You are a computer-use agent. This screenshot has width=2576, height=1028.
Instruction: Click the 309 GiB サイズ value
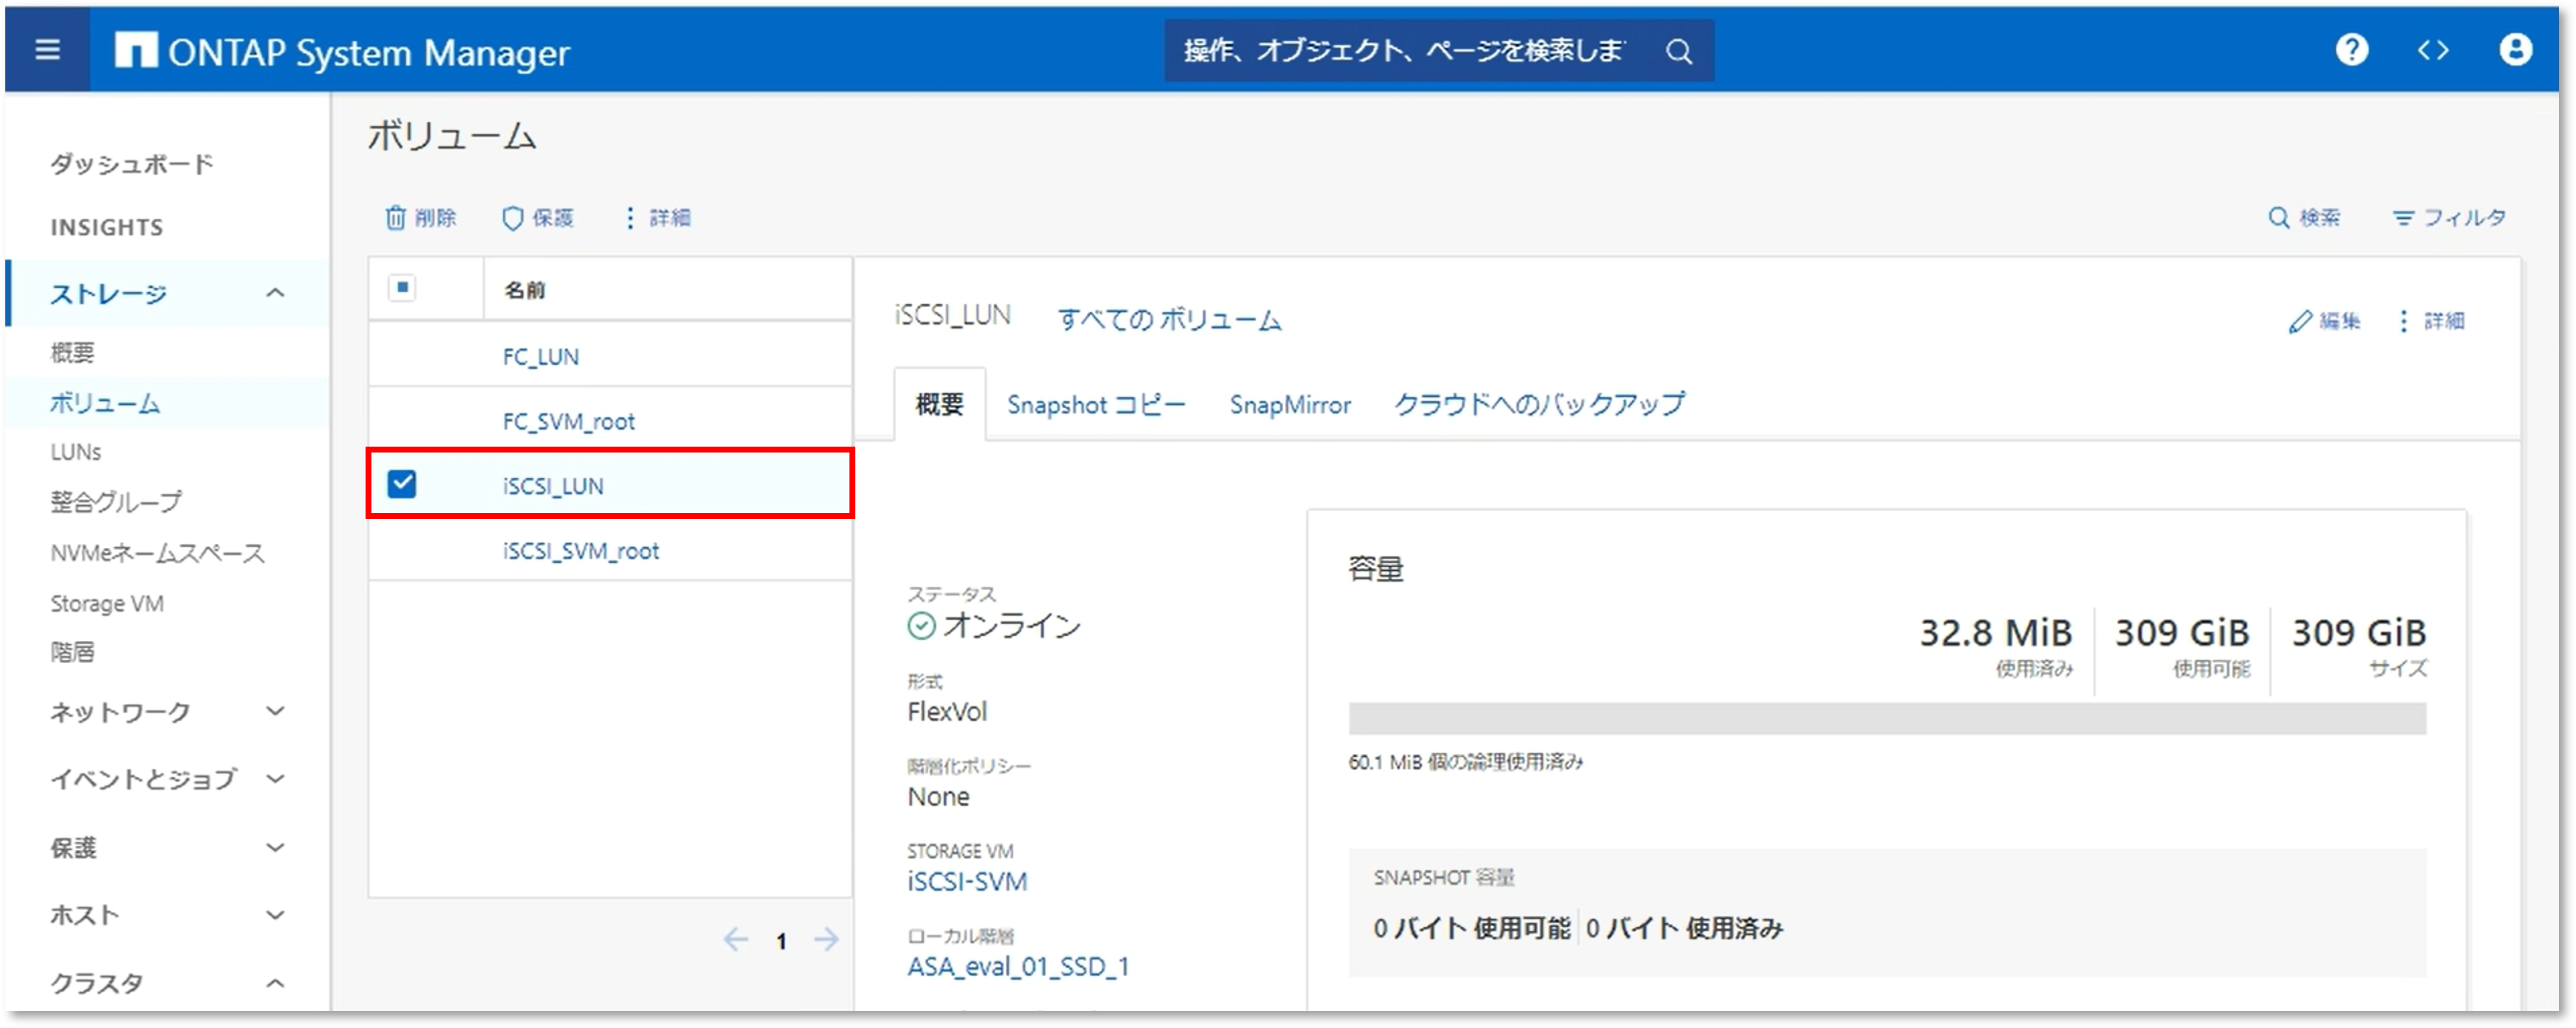(x=2359, y=633)
